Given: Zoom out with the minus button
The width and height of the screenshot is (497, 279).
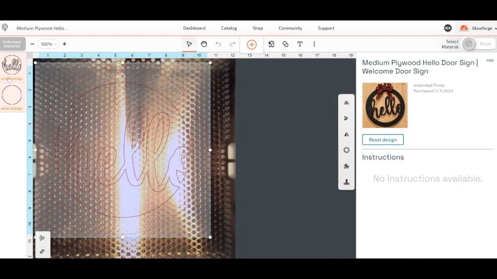Looking at the screenshot, I should (x=33, y=44).
